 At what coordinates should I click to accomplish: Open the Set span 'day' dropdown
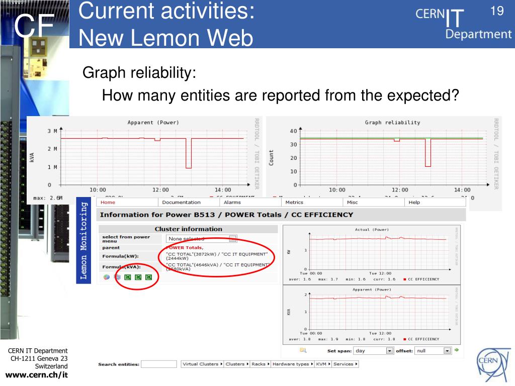[373, 350]
